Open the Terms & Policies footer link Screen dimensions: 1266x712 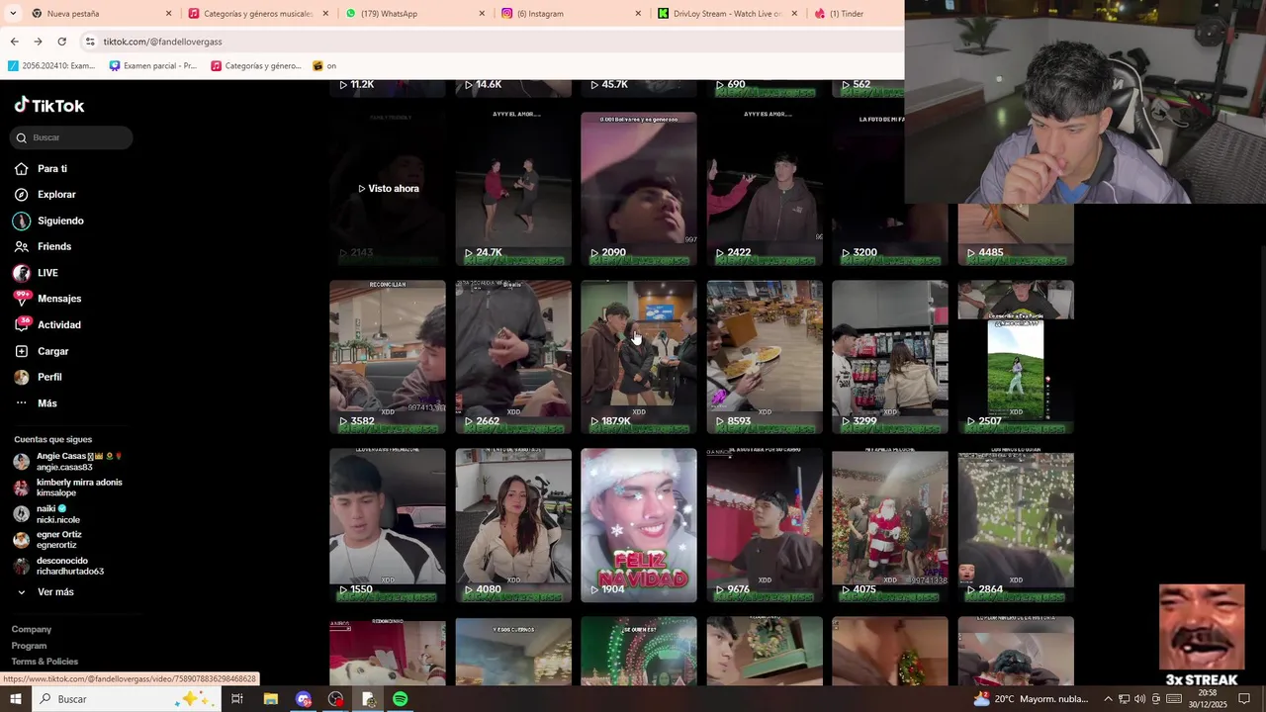(45, 662)
